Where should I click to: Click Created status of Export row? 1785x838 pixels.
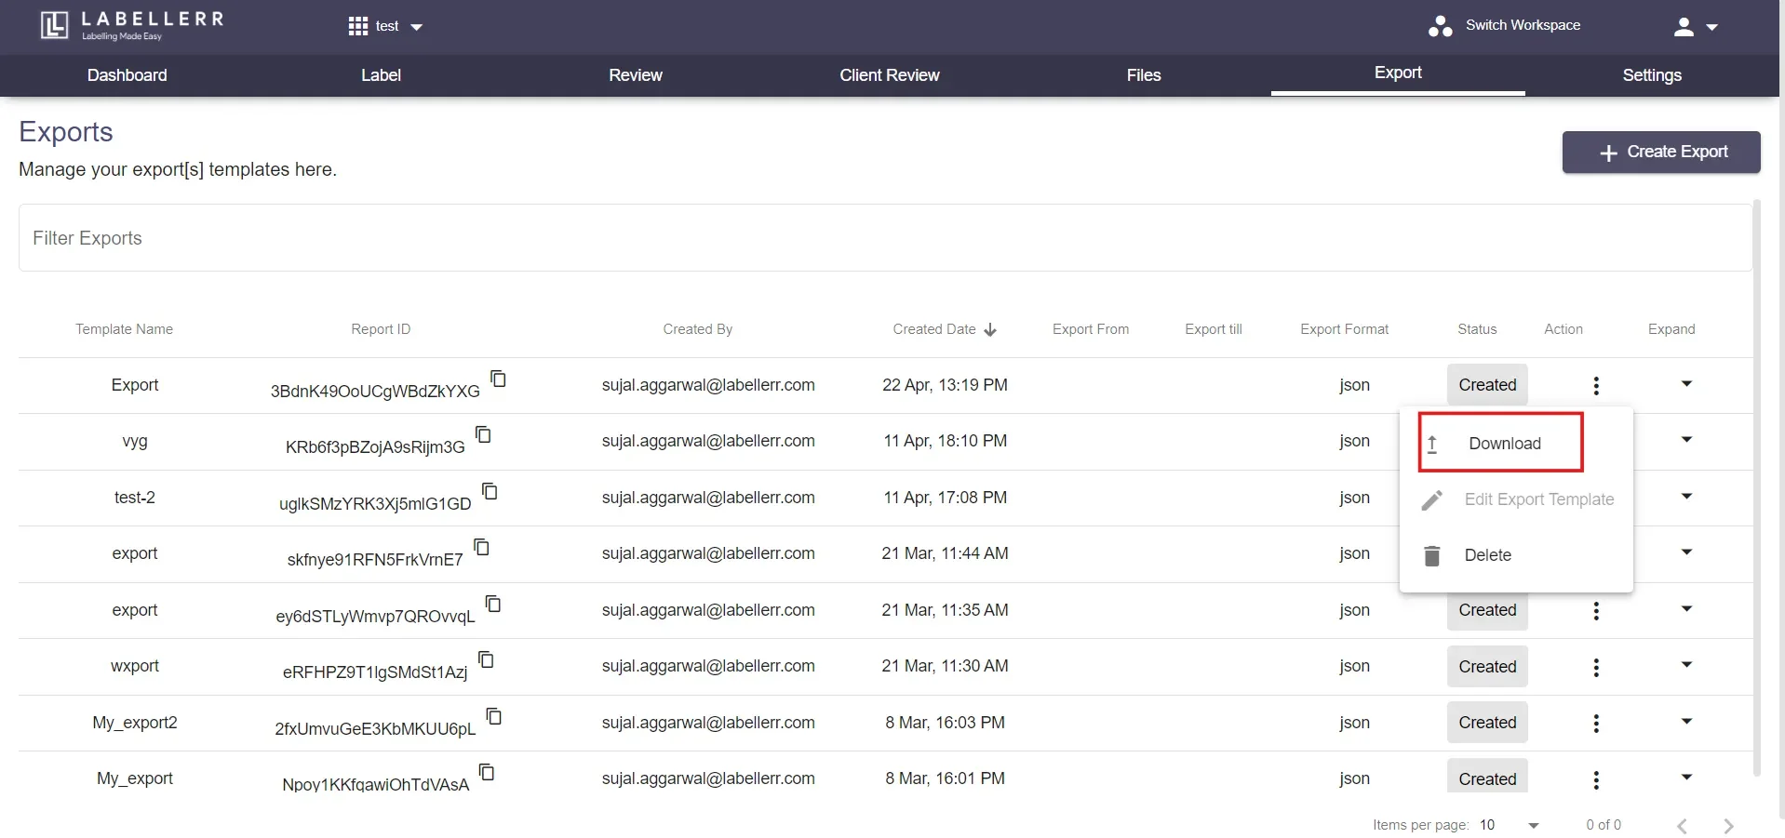coord(1487,385)
